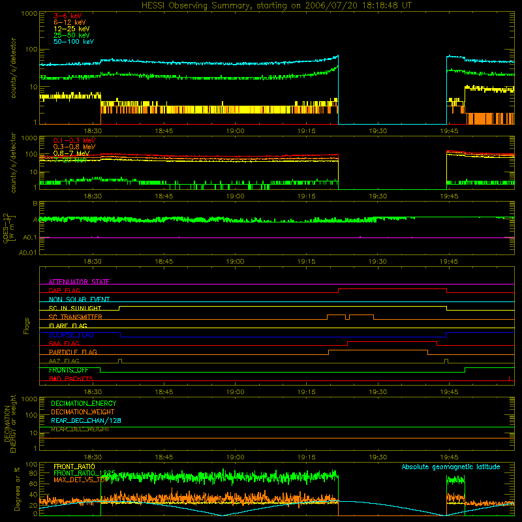Click the Degrees or % axis label
The width and height of the screenshot is (522, 522).
point(17,488)
